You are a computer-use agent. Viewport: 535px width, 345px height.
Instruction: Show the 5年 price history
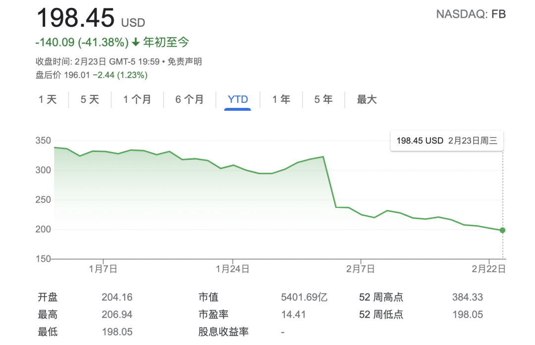[x=323, y=99]
